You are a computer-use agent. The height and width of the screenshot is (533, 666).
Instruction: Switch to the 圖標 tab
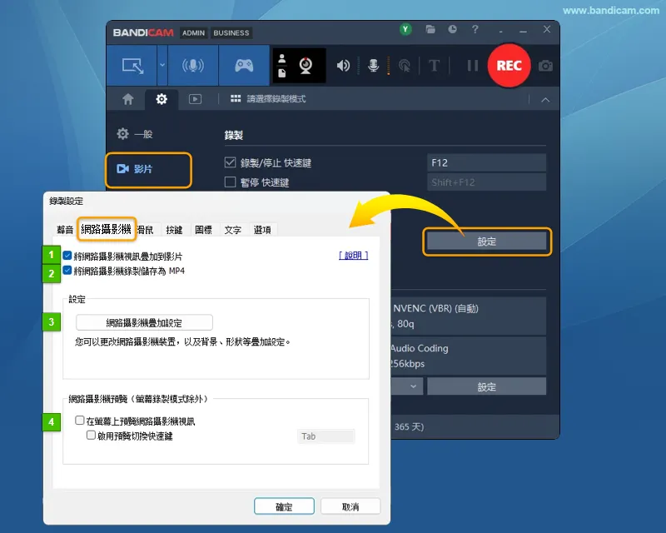click(203, 230)
